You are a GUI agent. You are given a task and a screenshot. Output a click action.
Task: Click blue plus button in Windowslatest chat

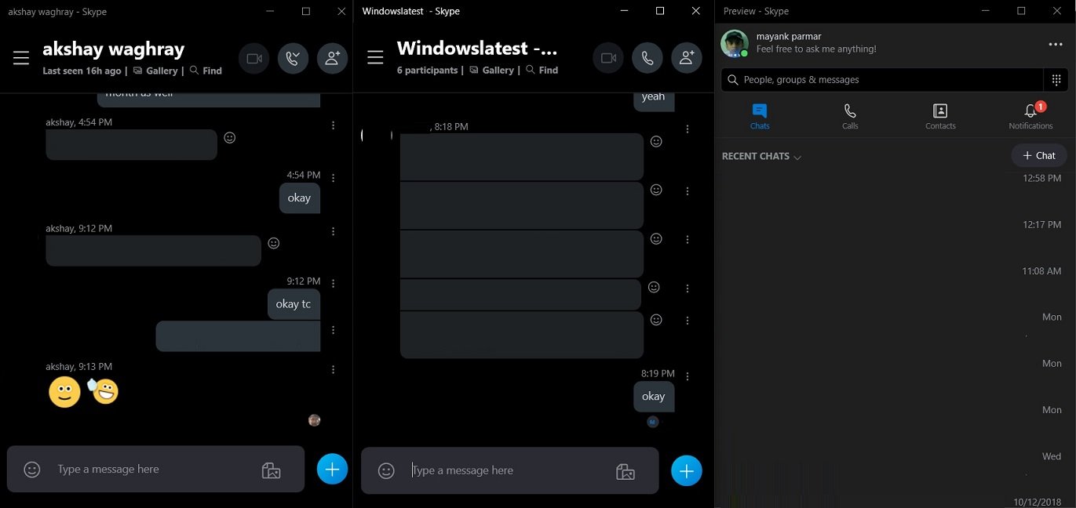[687, 470]
